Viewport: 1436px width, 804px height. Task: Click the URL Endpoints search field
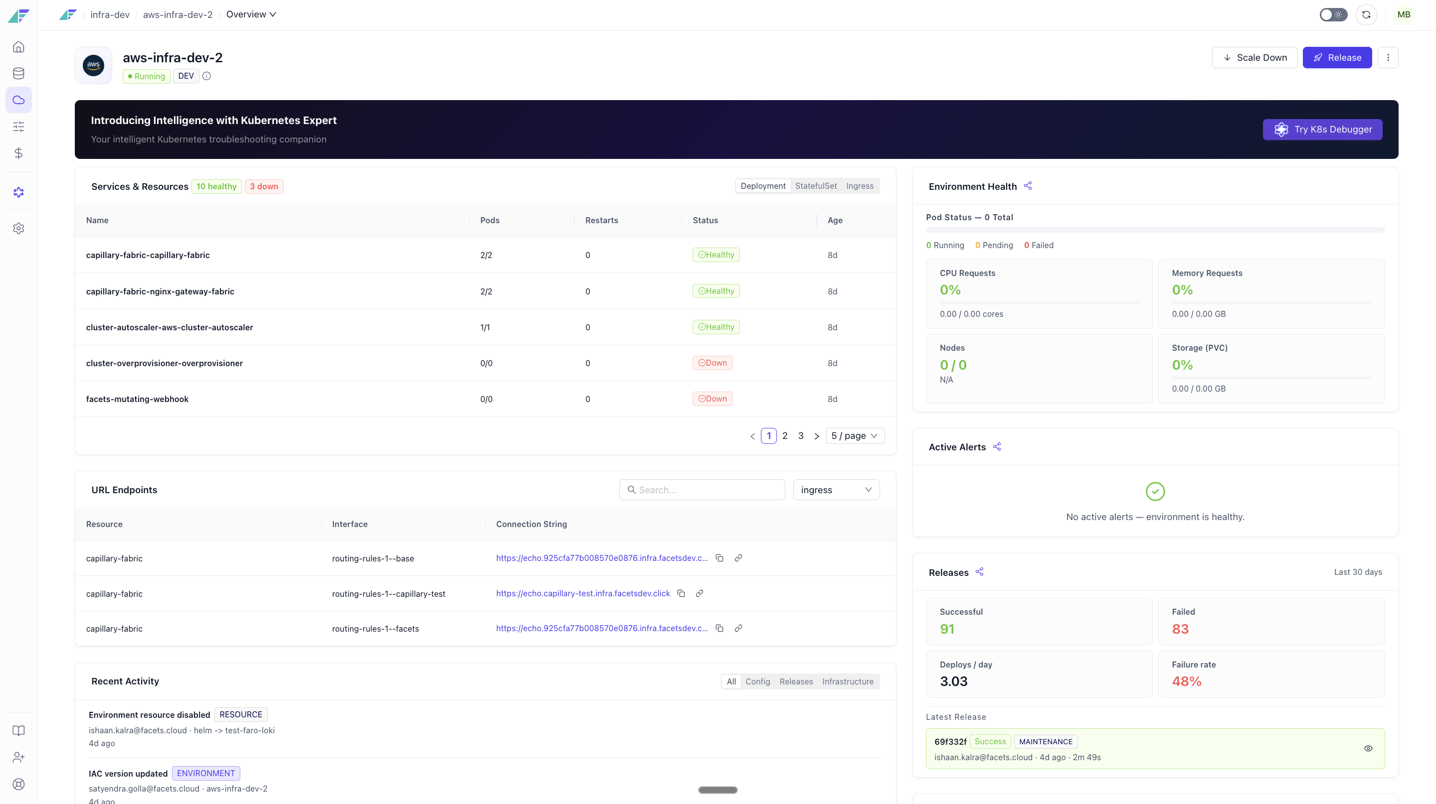coord(702,490)
